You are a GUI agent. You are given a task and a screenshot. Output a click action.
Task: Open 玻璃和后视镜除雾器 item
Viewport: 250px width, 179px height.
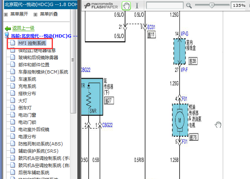click(38, 58)
